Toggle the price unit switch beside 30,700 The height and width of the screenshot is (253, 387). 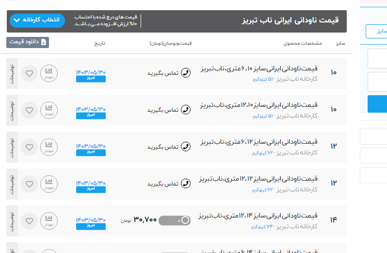click(175, 220)
